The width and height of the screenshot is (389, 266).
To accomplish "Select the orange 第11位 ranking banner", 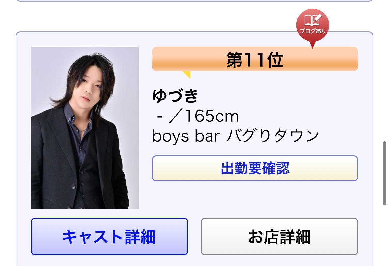I will (255, 59).
